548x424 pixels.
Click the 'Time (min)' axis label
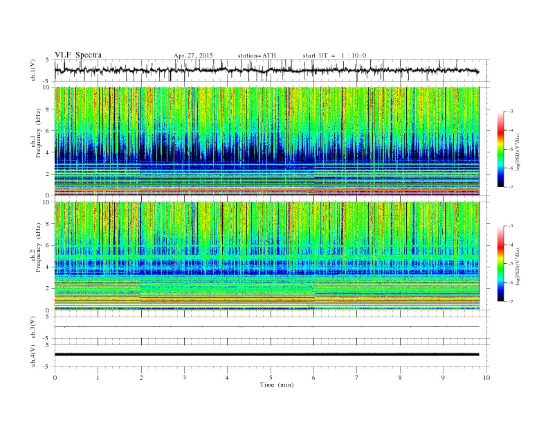click(277, 385)
